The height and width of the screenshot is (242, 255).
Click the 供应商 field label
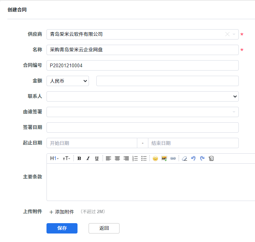coord(35,34)
